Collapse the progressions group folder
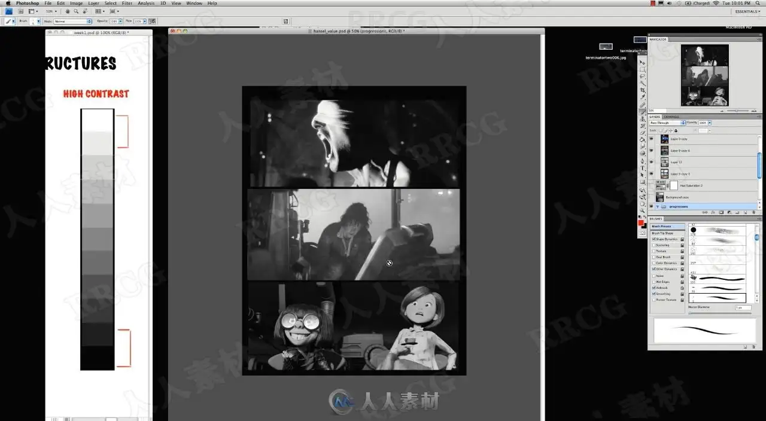766x421 pixels. pyautogui.click(x=658, y=206)
